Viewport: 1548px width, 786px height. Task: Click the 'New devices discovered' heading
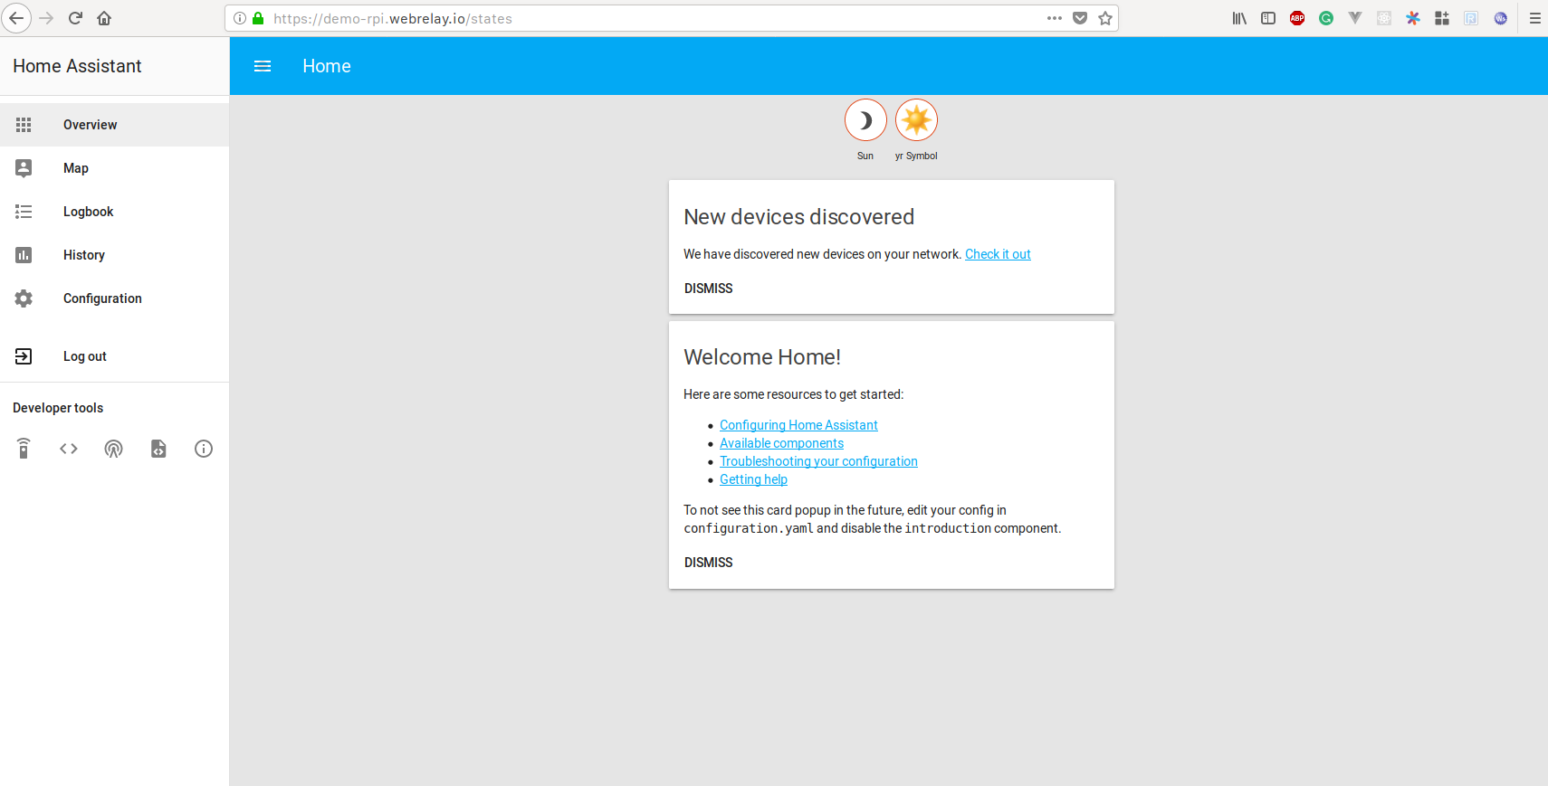(x=799, y=217)
